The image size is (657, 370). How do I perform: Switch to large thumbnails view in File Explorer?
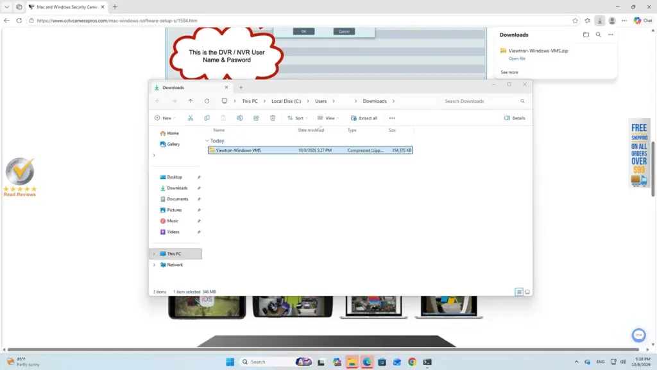point(527,292)
